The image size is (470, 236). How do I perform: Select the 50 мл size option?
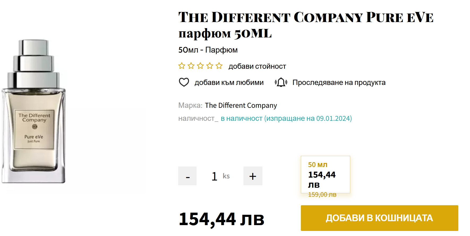tap(325, 174)
